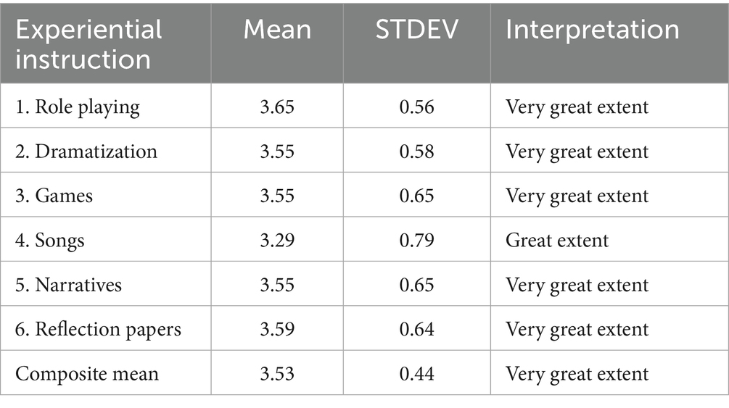Select the Composite mean row label

coord(87,373)
